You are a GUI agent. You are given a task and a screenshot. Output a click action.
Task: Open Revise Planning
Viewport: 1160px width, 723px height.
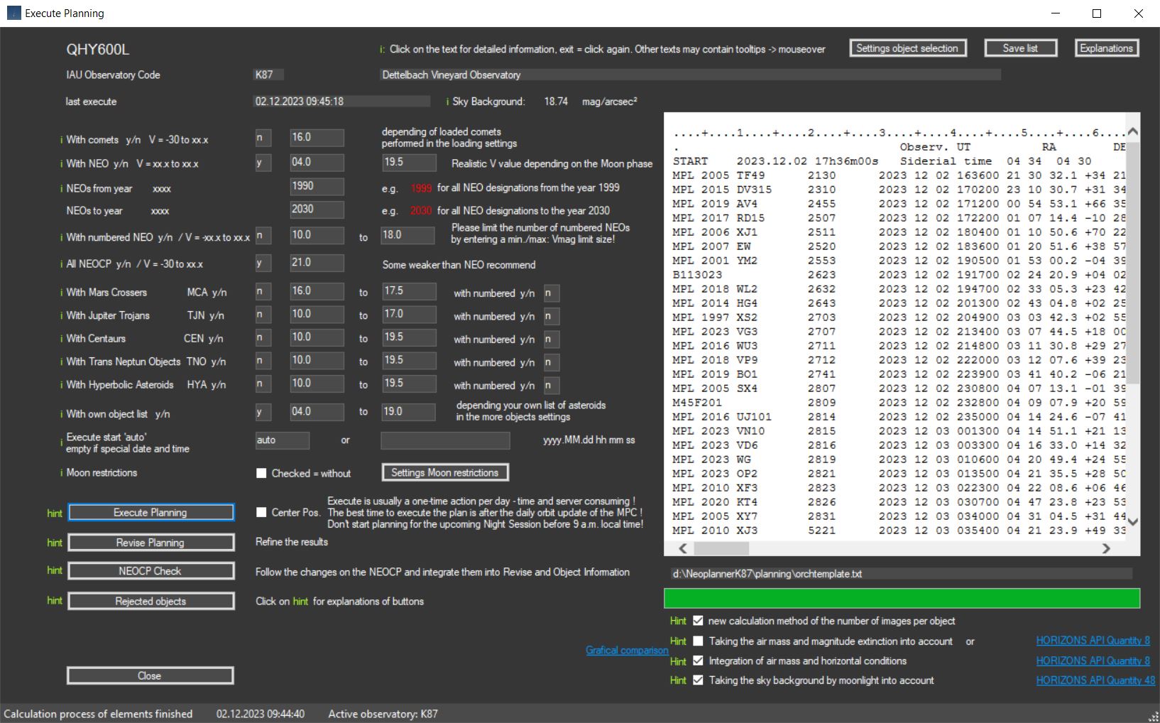point(151,543)
